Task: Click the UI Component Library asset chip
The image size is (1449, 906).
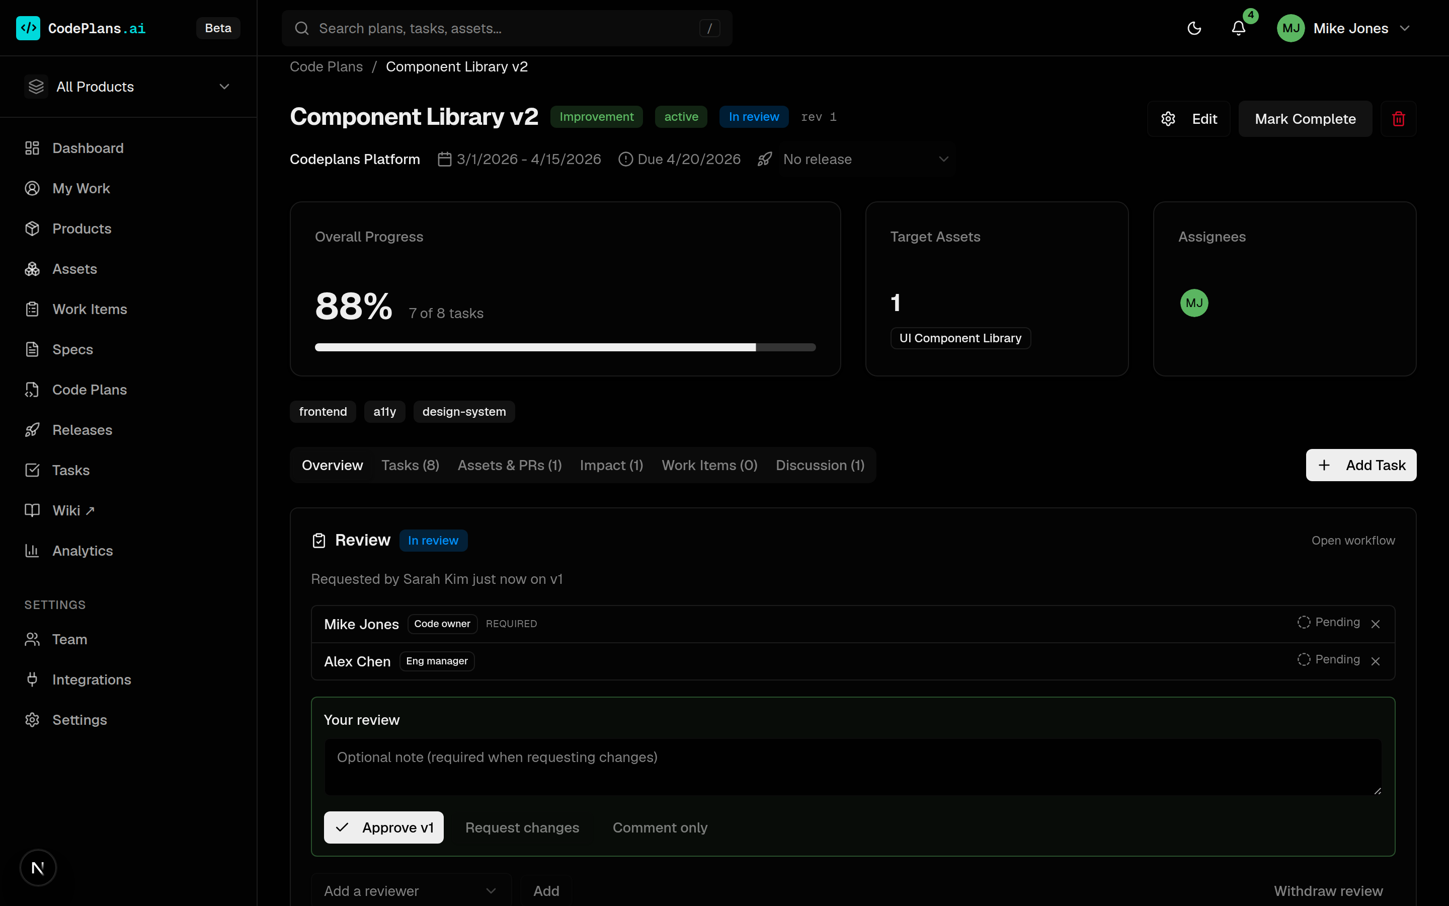Action: (960, 338)
